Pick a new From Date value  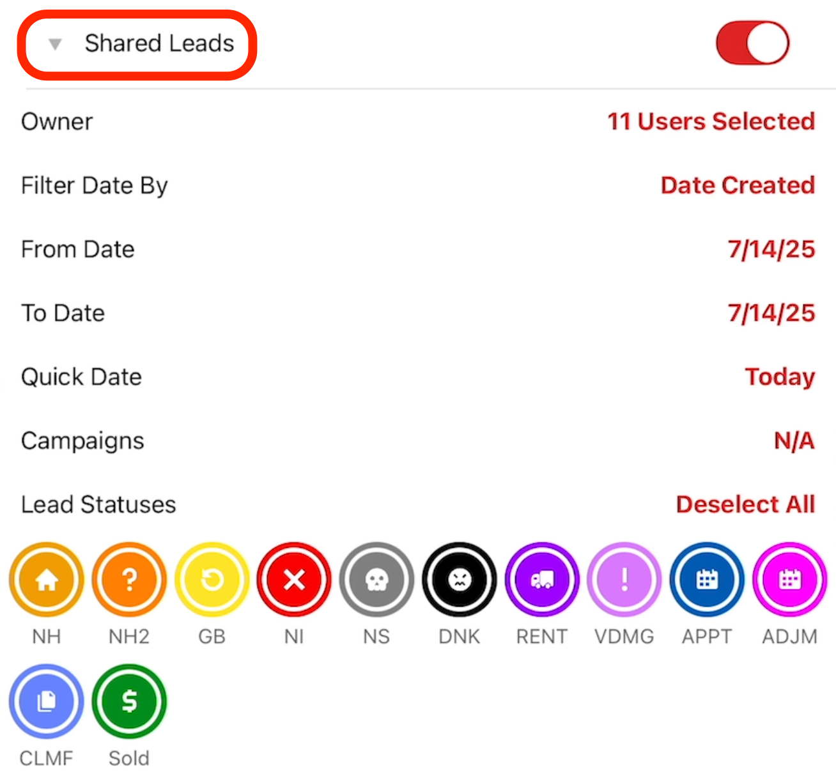coord(771,249)
